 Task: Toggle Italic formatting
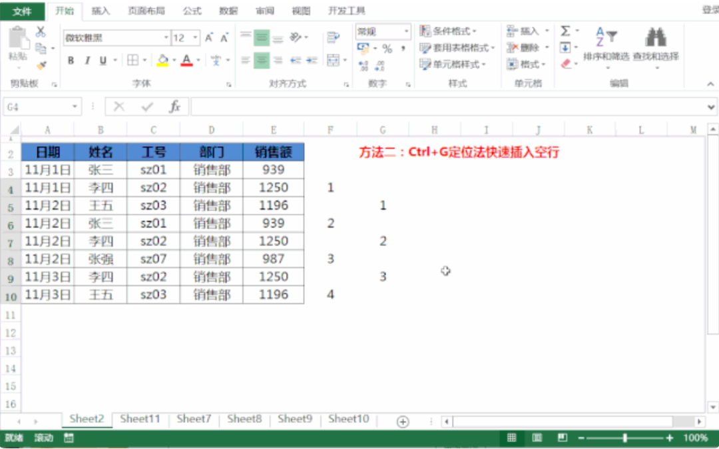tap(87, 60)
